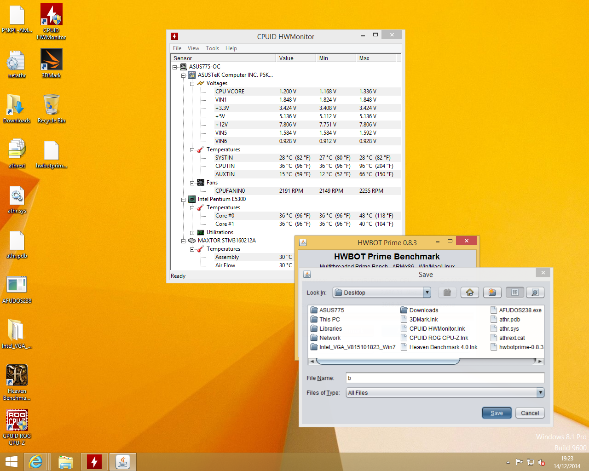
Task: Select Network in Save file list
Action: (x=326, y=338)
